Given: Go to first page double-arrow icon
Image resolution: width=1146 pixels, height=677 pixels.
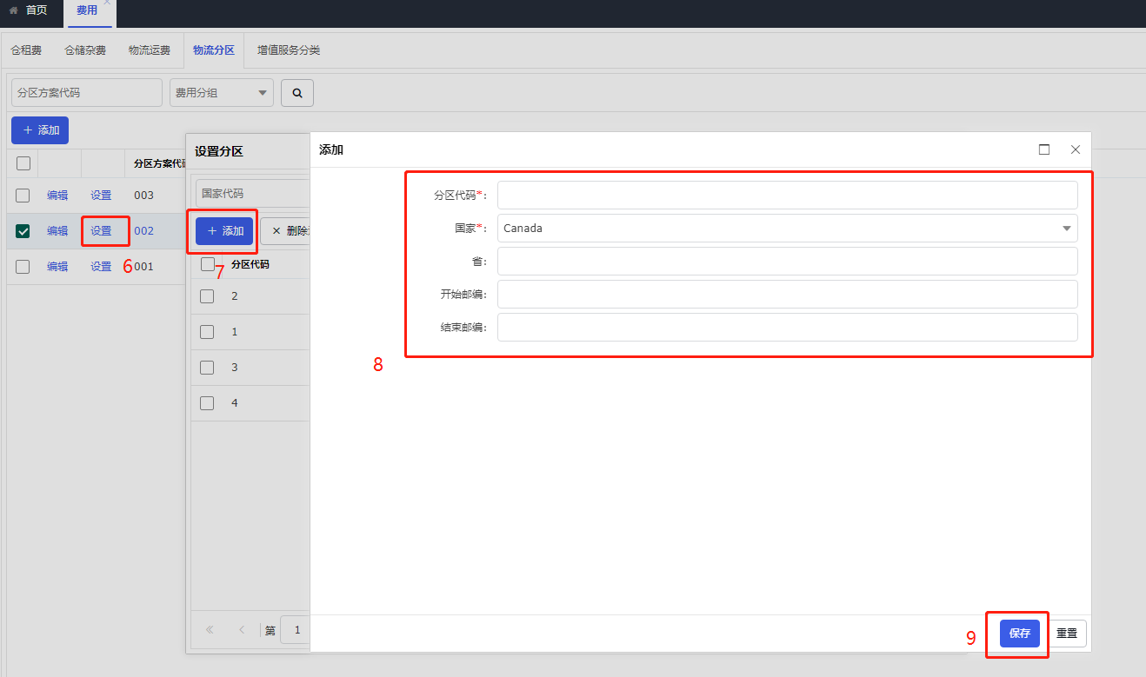Looking at the screenshot, I should coord(210,630).
